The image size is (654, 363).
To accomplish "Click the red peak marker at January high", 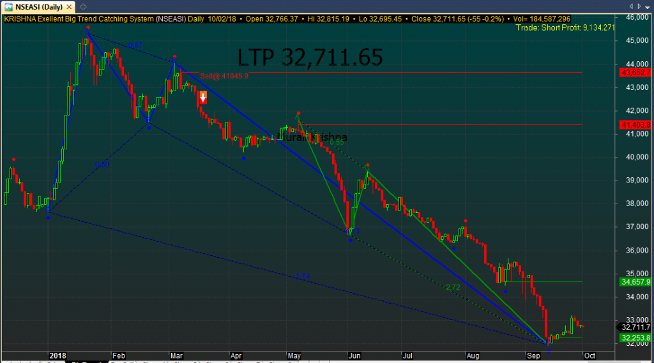I will [87, 29].
